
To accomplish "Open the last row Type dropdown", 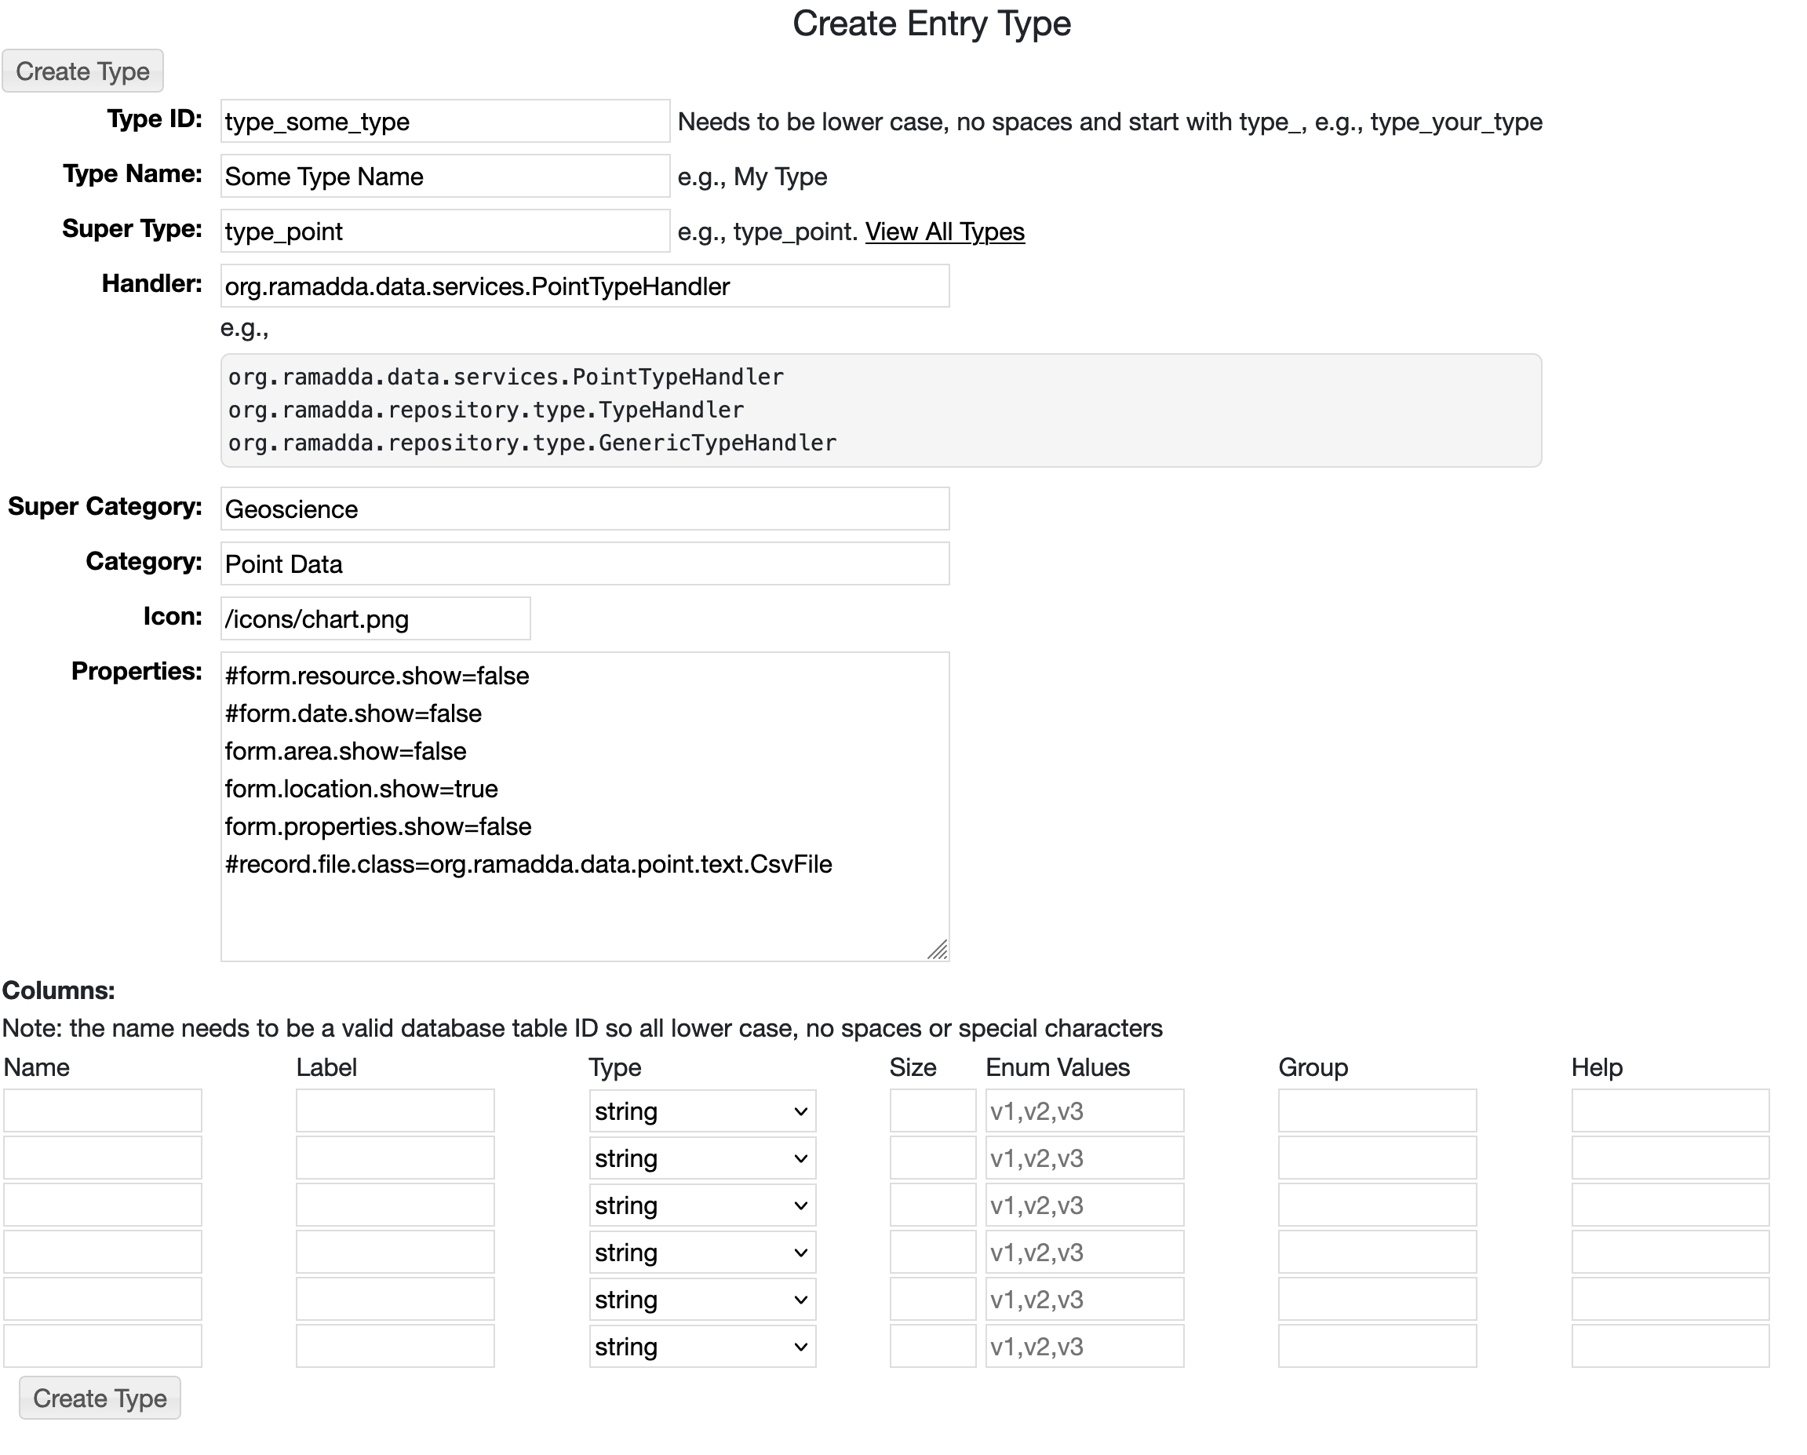I will click(702, 1347).
